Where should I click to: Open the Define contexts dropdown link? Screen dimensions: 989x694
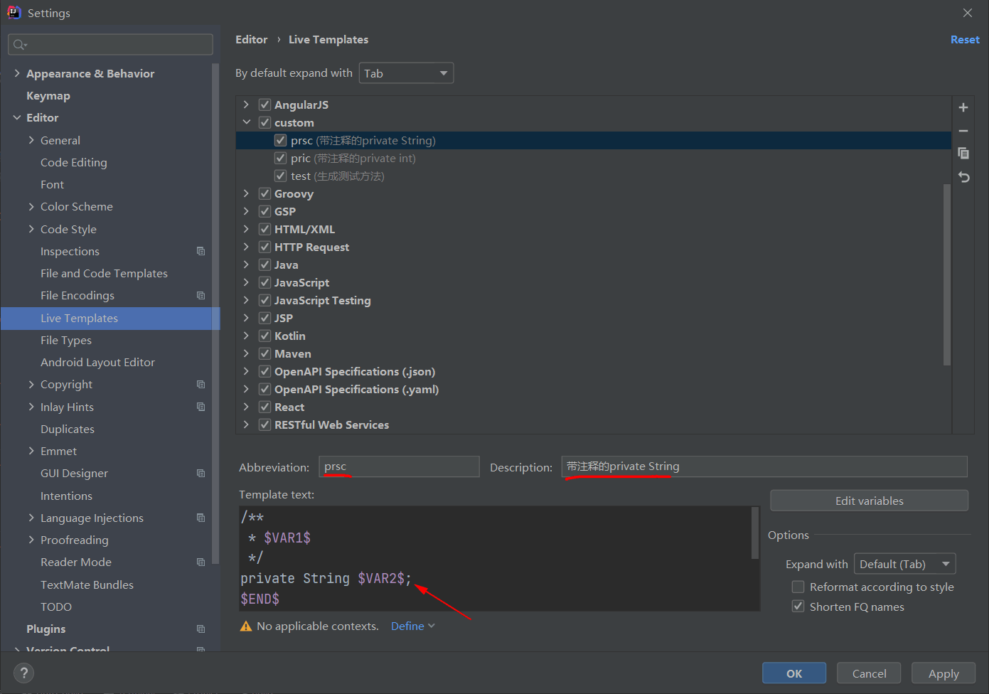(413, 626)
